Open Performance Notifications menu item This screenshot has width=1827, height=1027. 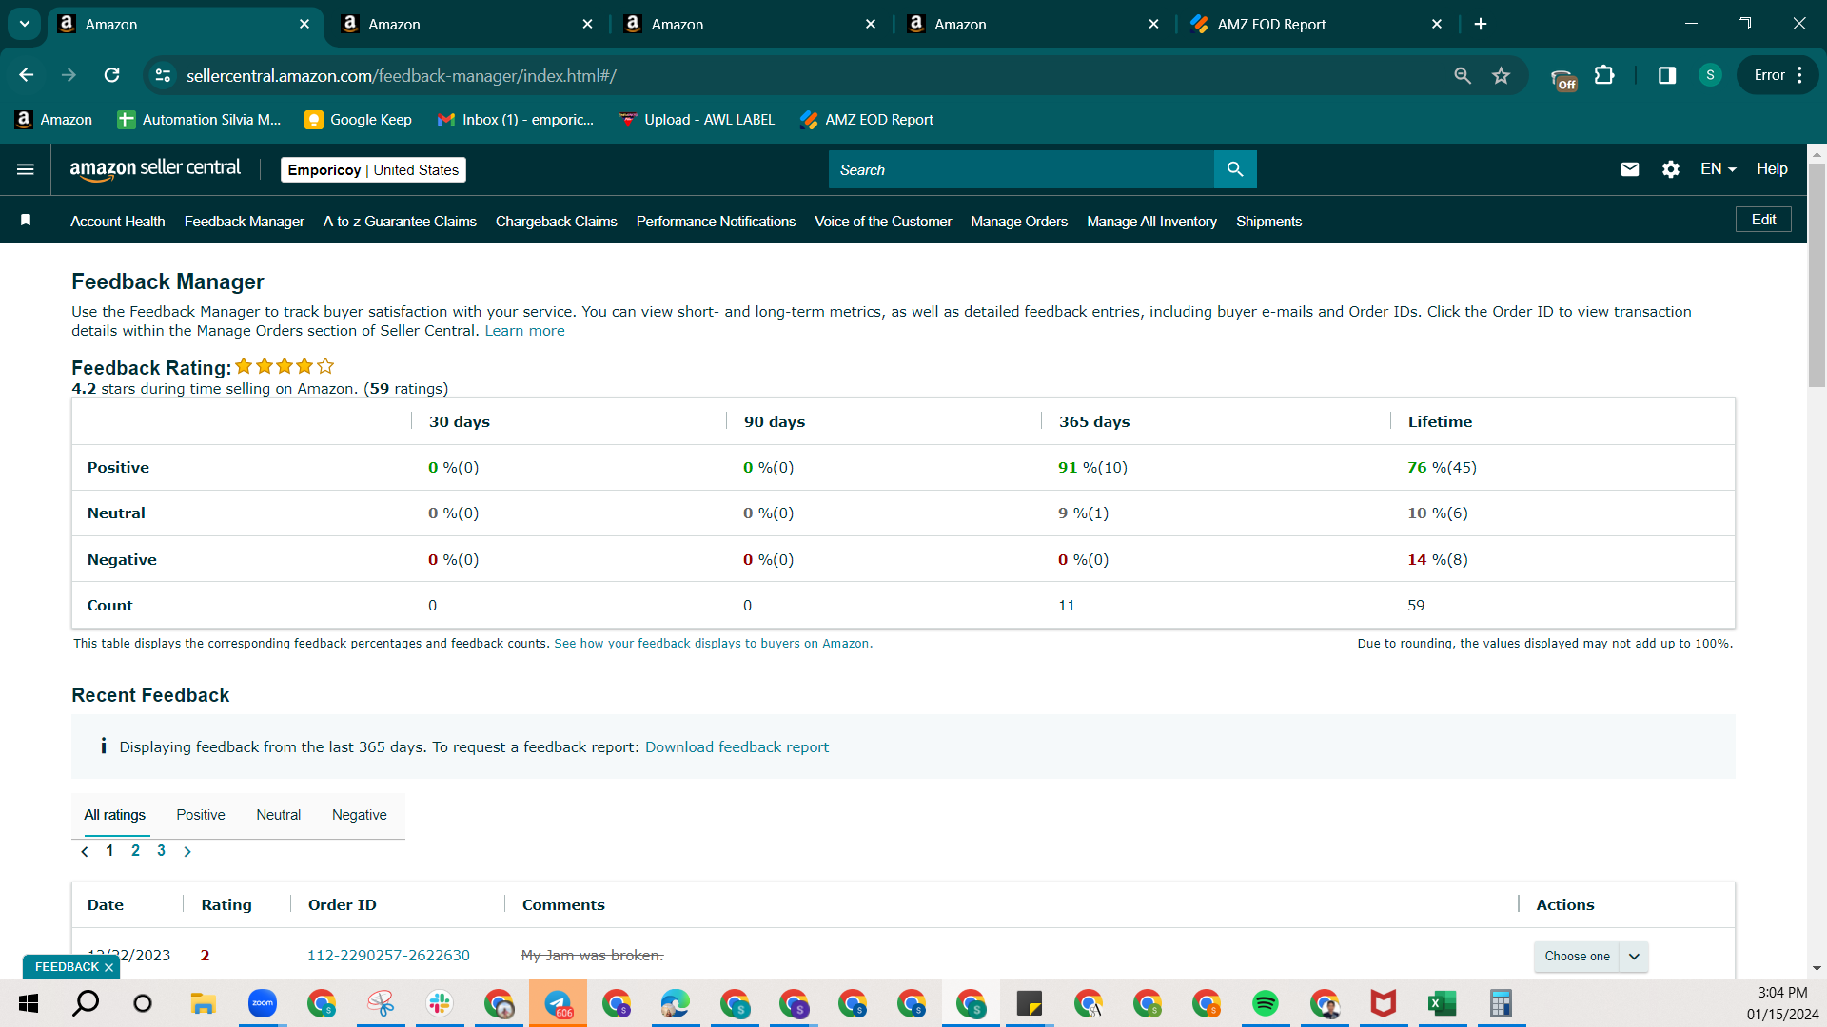(x=716, y=222)
